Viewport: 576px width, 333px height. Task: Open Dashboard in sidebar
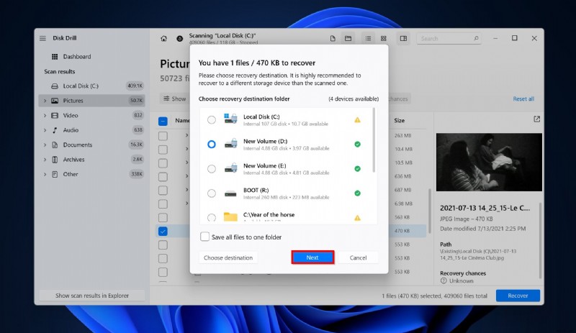pyautogui.click(x=92, y=57)
